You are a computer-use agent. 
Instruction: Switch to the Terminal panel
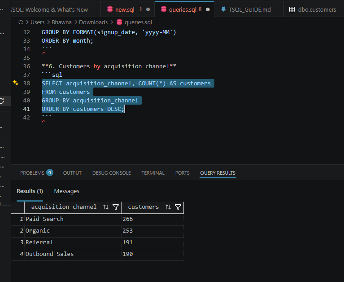coord(153,173)
